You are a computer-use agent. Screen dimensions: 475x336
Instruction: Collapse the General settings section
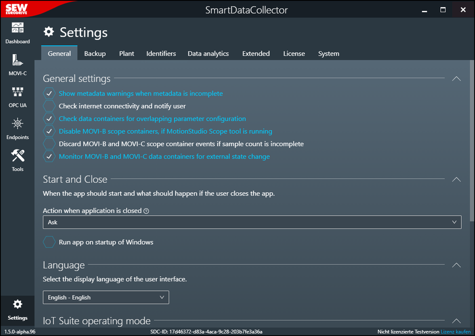point(456,79)
